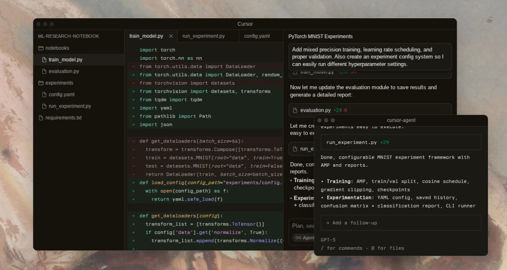The image size is (507, 270).
Task: Click the 'Now let me update the evaluation module' message
Action: point(363,91)
